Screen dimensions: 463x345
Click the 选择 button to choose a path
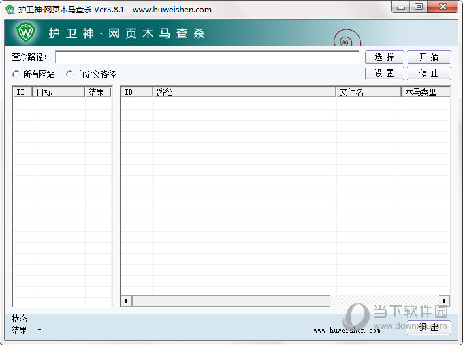(x=384, y=57)
